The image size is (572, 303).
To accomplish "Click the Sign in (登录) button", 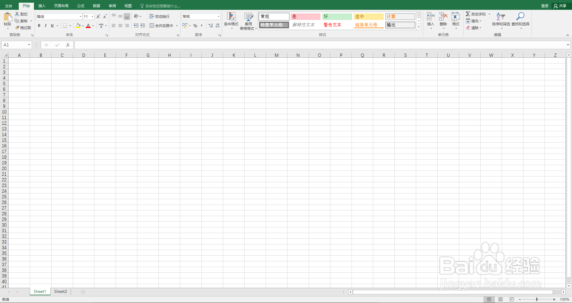I will [545, 6].
